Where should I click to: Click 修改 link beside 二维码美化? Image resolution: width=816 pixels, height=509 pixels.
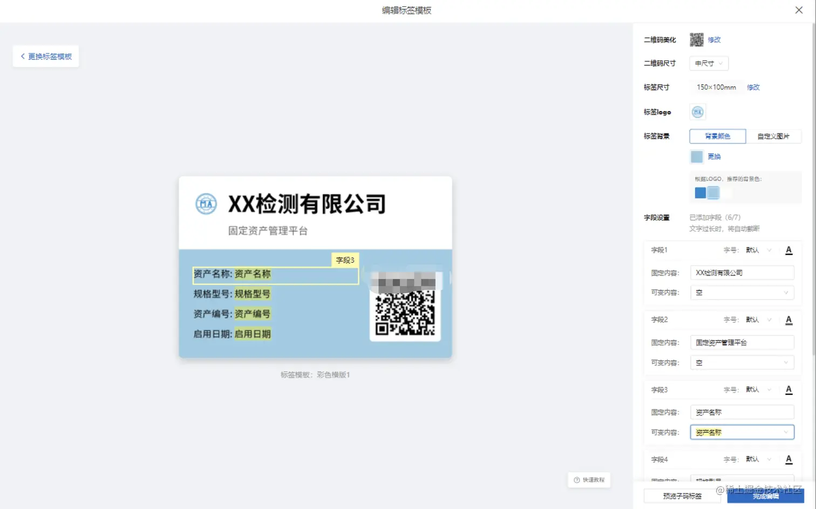(714, 40)
